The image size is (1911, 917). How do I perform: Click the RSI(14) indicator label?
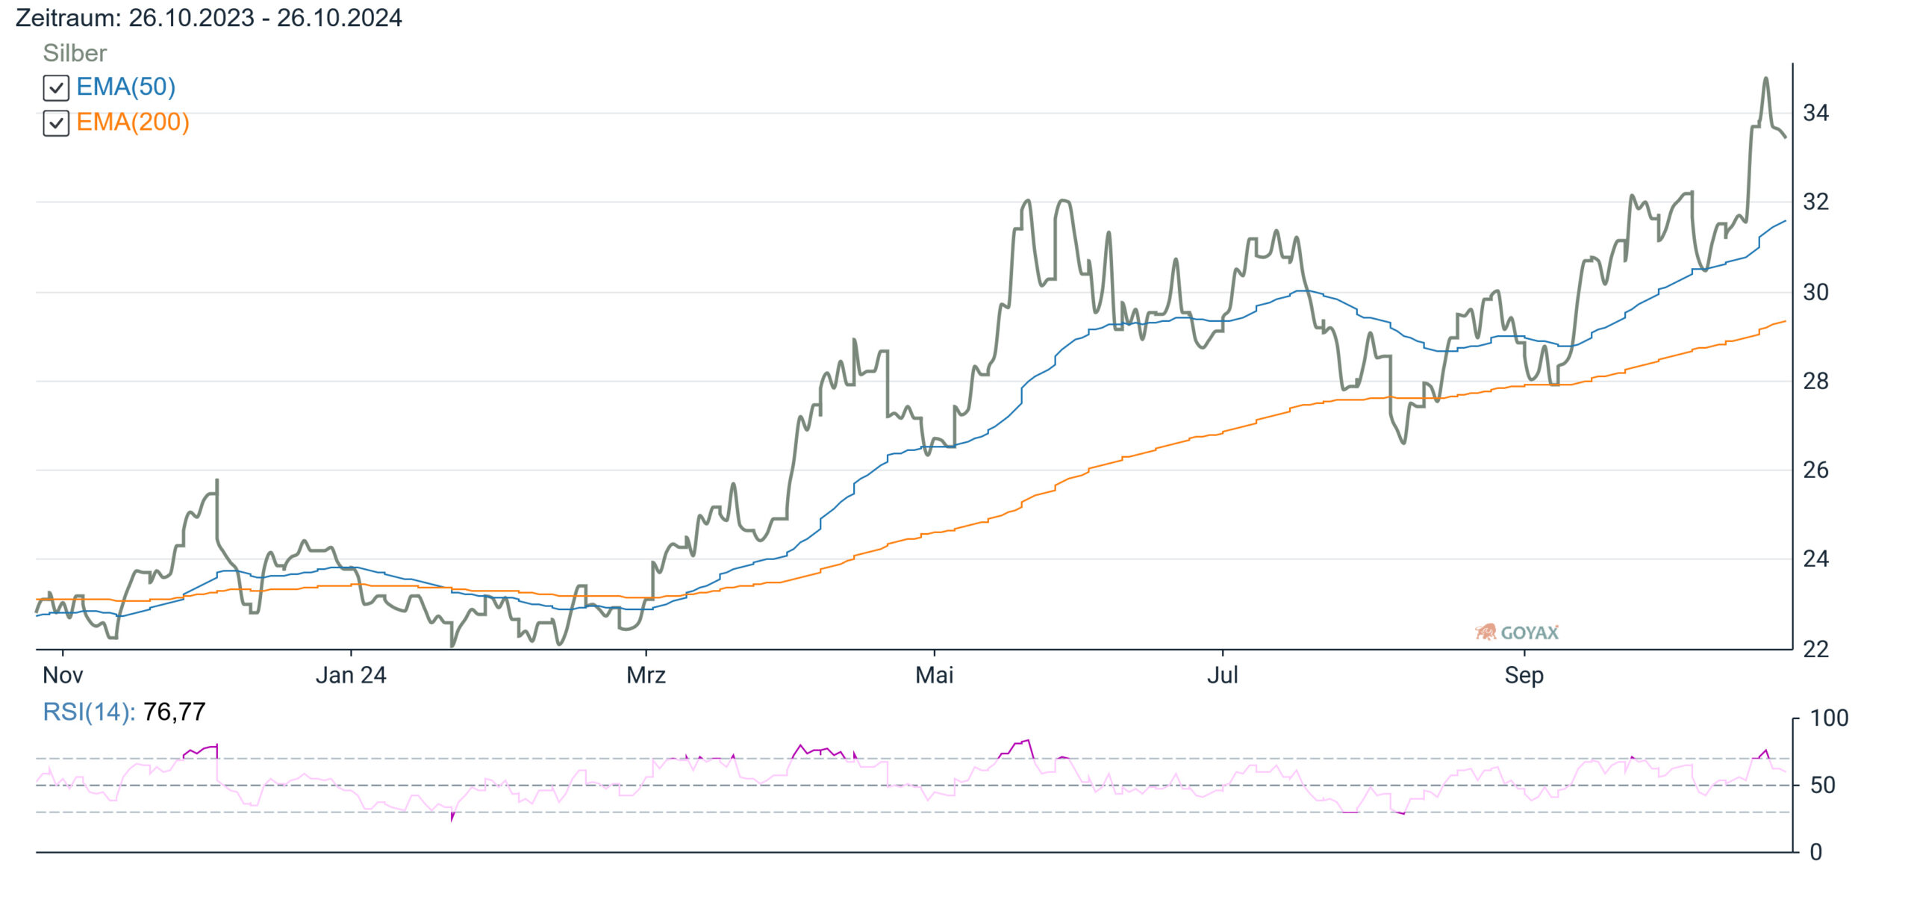[x=89, y=712]
